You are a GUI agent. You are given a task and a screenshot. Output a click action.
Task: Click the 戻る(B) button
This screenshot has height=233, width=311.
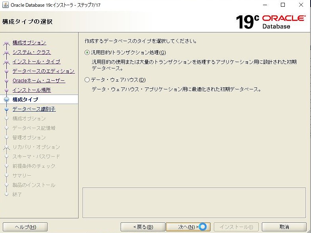pos(143,227)
